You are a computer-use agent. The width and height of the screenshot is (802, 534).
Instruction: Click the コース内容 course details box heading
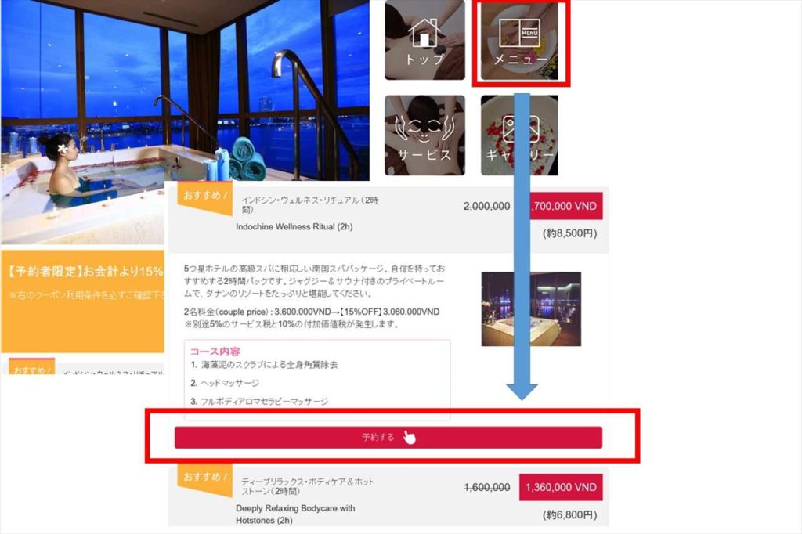(x=215, y=352)
